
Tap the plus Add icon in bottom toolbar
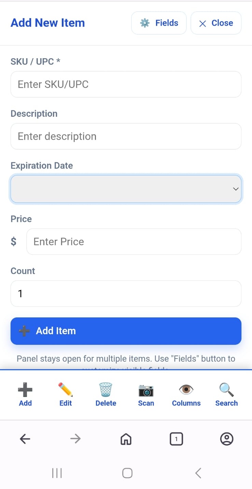[x=25, y=390]
